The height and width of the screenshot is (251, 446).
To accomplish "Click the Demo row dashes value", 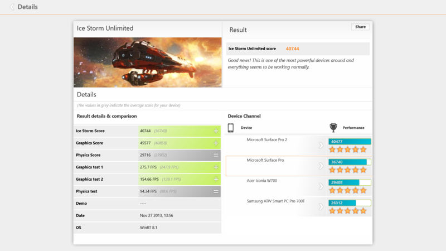I will point(143,204).
